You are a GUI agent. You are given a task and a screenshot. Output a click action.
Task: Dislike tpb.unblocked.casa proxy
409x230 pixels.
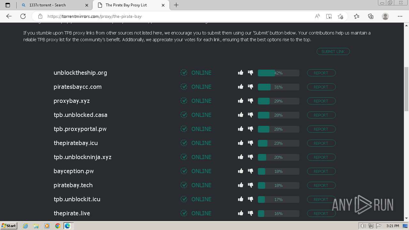[251, 115]
